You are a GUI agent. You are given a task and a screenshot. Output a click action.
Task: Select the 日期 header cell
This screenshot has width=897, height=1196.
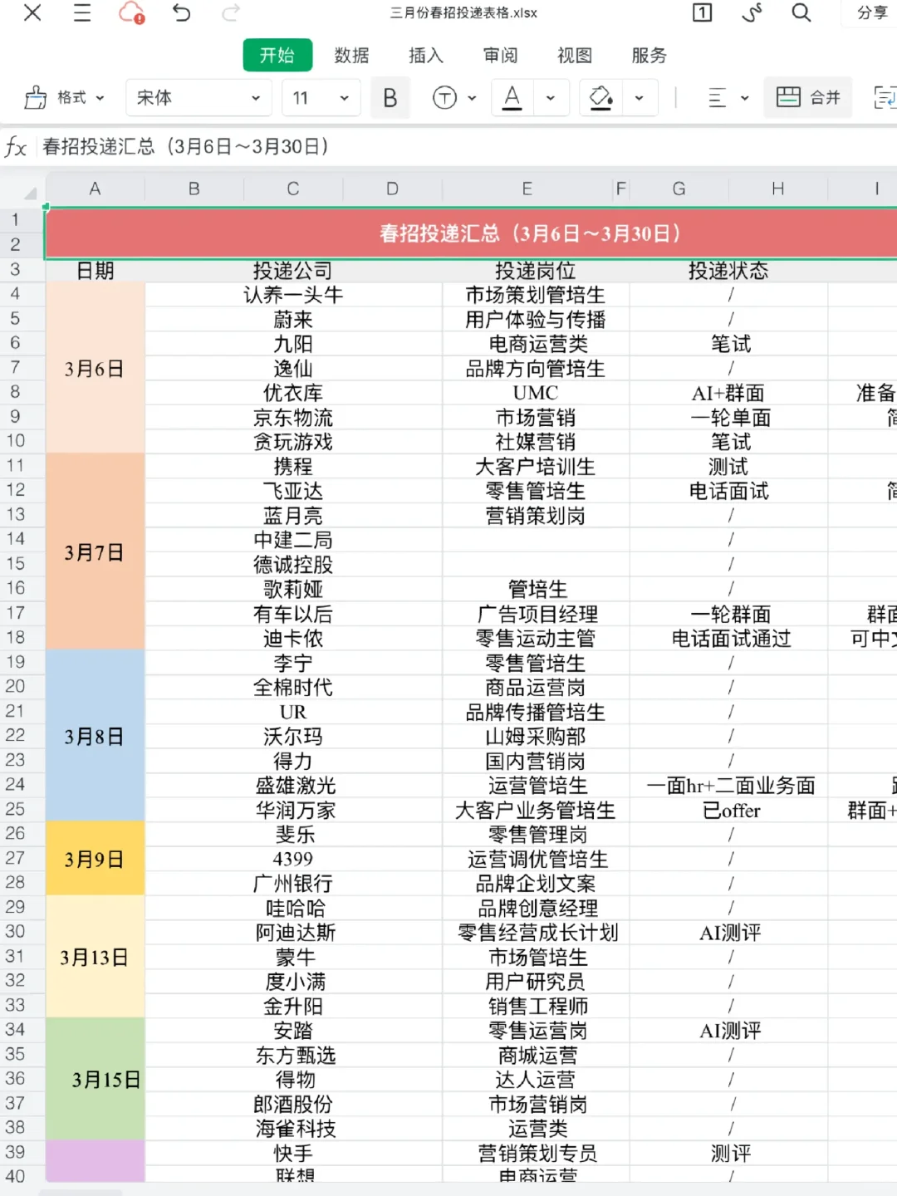click(x=96, y=271)
